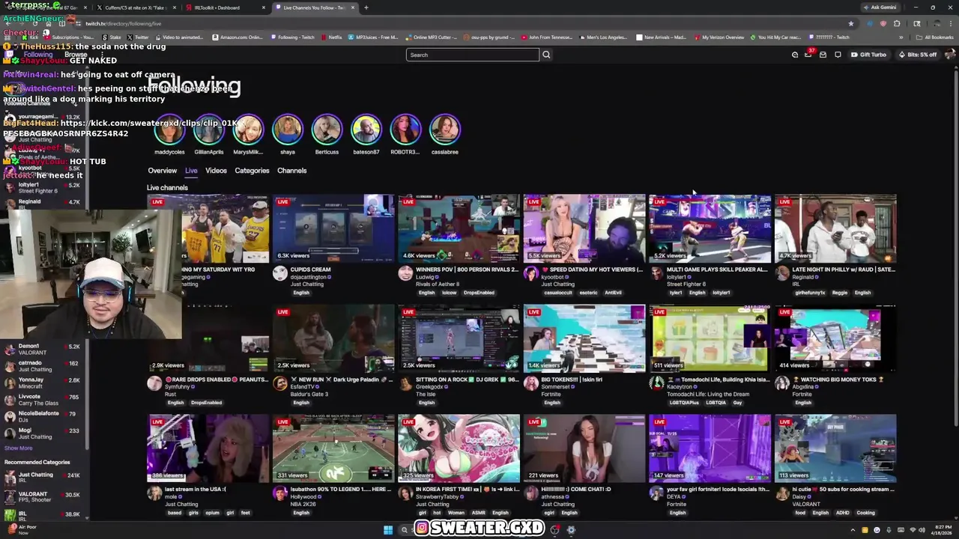Open Mogi channel in sidebar
The height and width of the screenshot is (539, 959).
point(43,433)
